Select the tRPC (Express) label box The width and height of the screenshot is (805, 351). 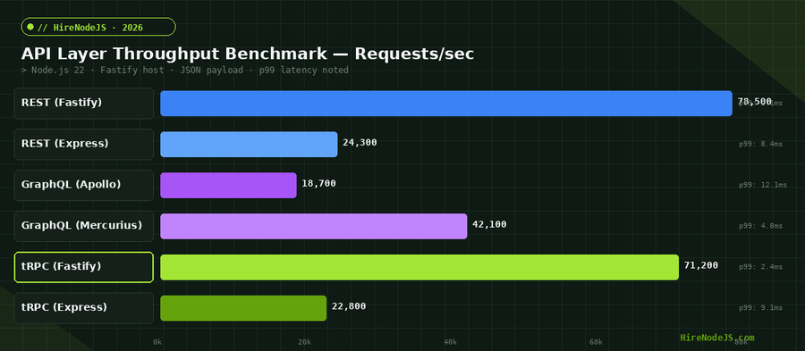[x=84, y=308]
